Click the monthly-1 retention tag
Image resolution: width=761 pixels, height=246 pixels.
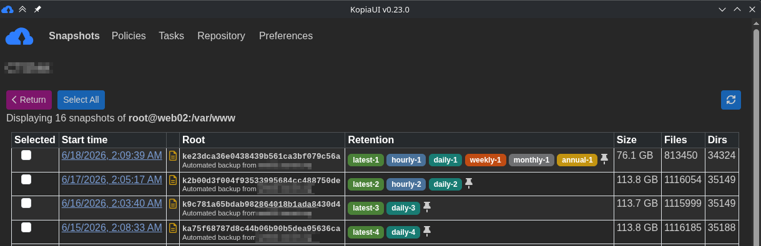(x=531, y=160)
